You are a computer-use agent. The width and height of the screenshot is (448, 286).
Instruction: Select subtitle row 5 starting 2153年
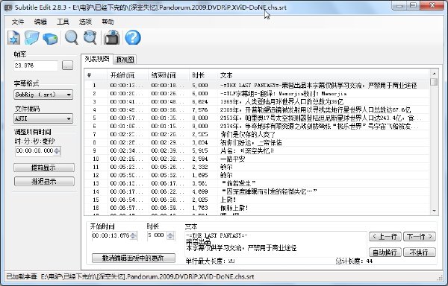[x=257, y=118]
